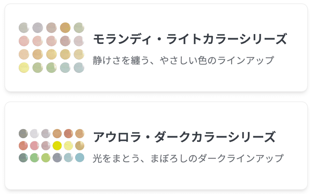Select the pale yellow swatch in Aurora's second row

[68, 146]
